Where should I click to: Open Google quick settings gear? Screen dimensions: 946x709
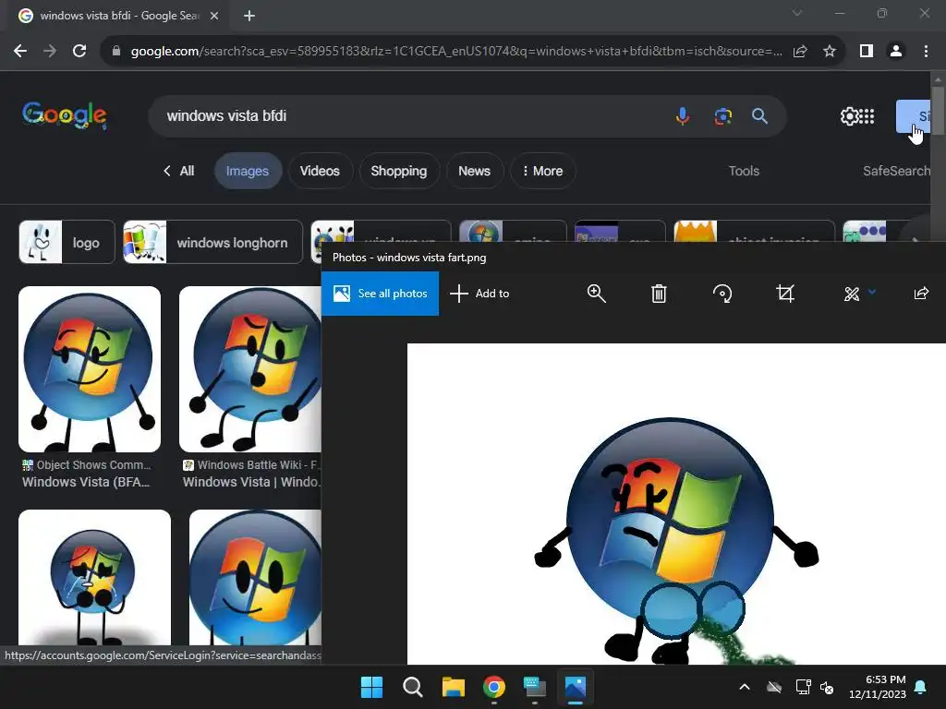click(850, 115)
